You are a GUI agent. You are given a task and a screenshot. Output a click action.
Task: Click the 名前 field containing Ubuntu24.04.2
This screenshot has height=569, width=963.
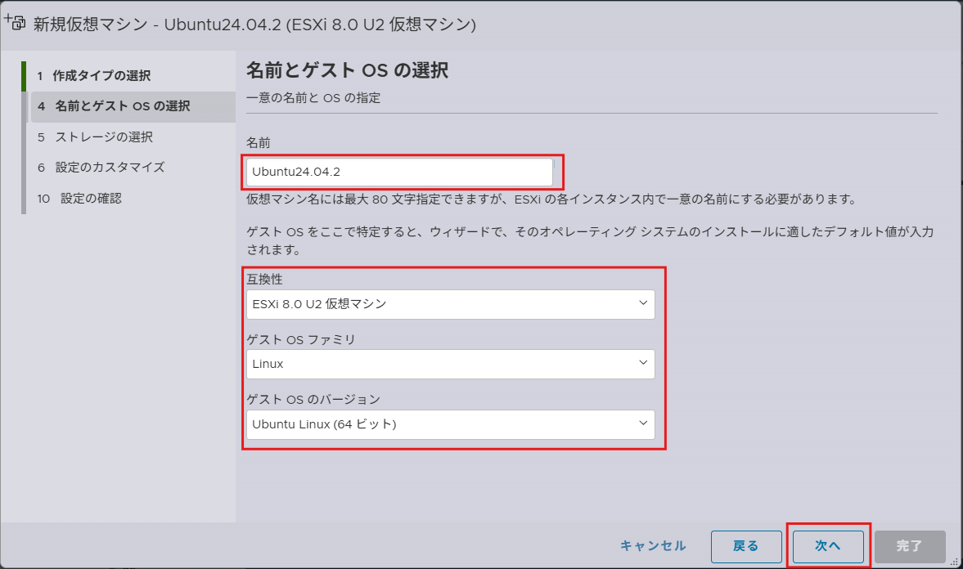(399, 172)
